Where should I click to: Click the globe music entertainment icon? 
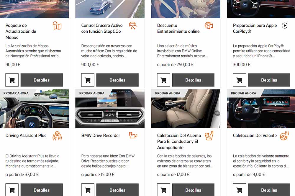point(209,26)
